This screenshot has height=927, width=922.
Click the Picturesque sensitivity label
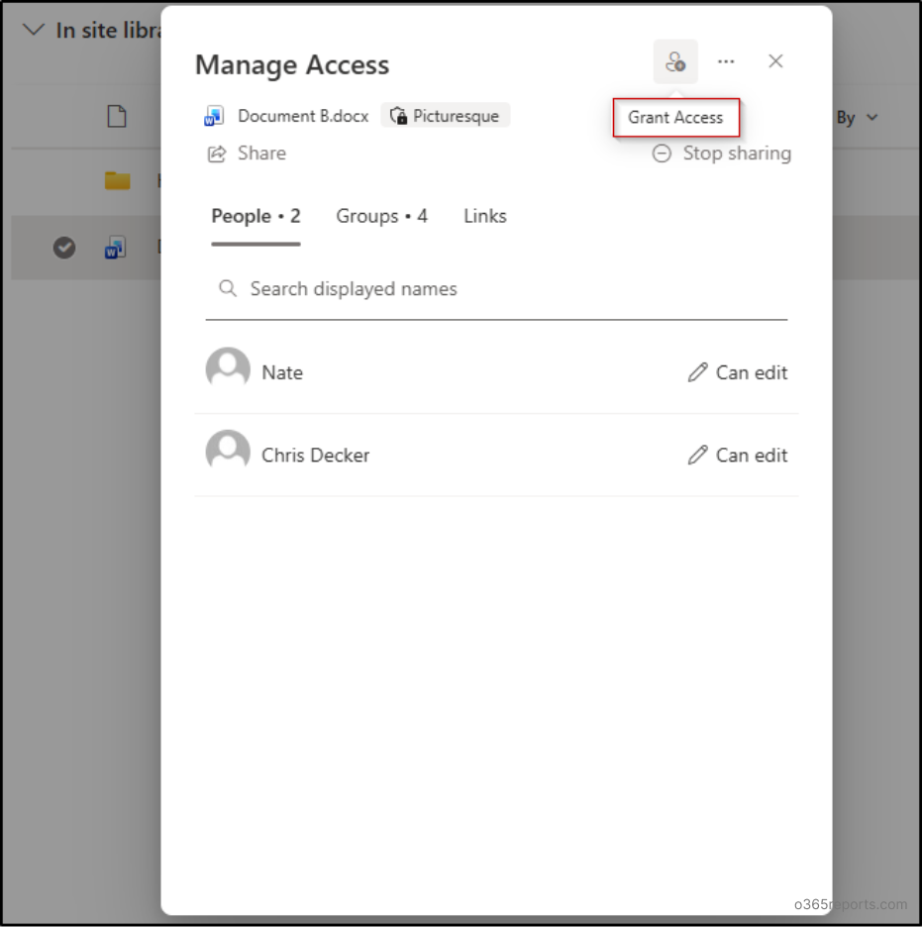pos(445,115)
